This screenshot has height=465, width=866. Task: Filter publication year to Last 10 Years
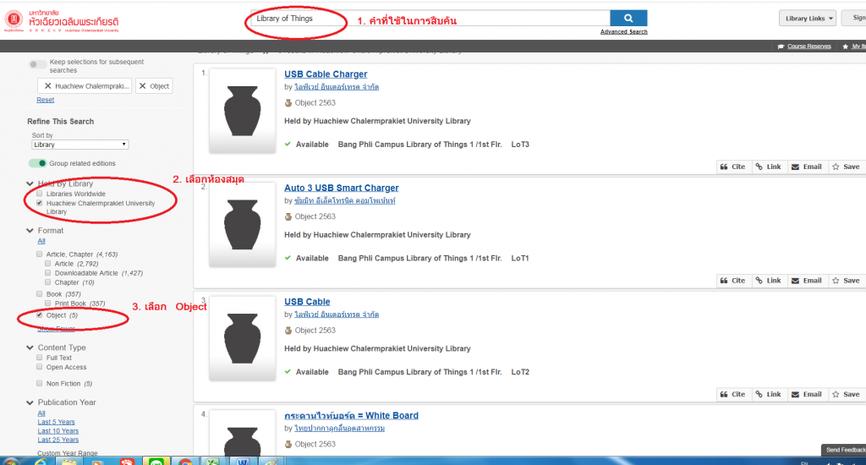click(58, 431)
